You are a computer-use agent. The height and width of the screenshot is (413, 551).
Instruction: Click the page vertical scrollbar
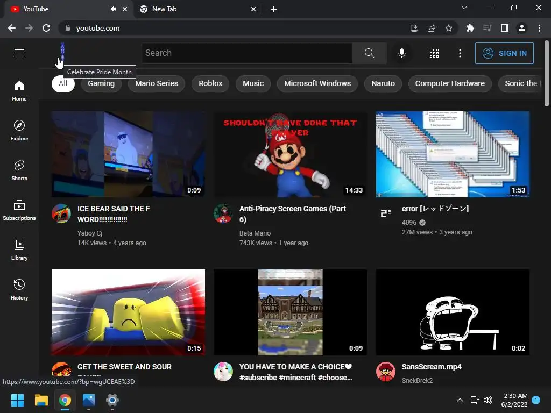click(x=547, y=74)
